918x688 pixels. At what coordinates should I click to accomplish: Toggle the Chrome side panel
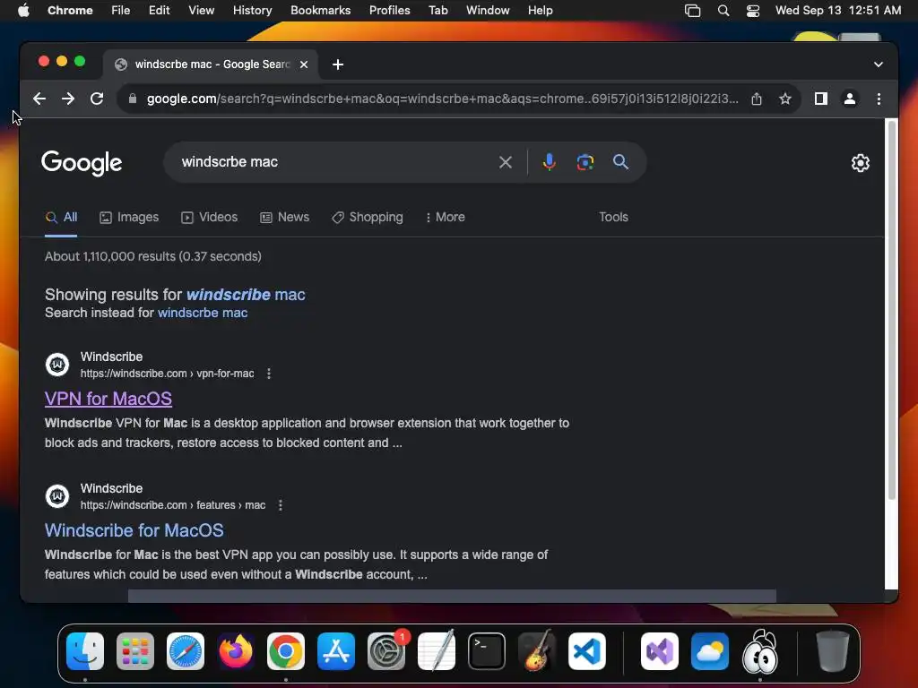coord(821,99)
